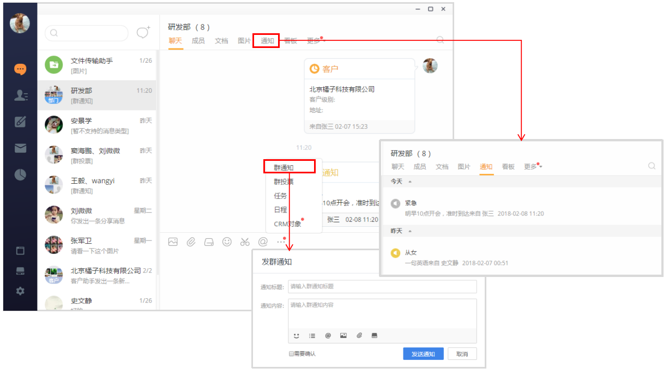Image resolution: width=669 pixels, height=374 pixels.
Task: Select 聊天 tab in notification panel
Action: [398, 167]
